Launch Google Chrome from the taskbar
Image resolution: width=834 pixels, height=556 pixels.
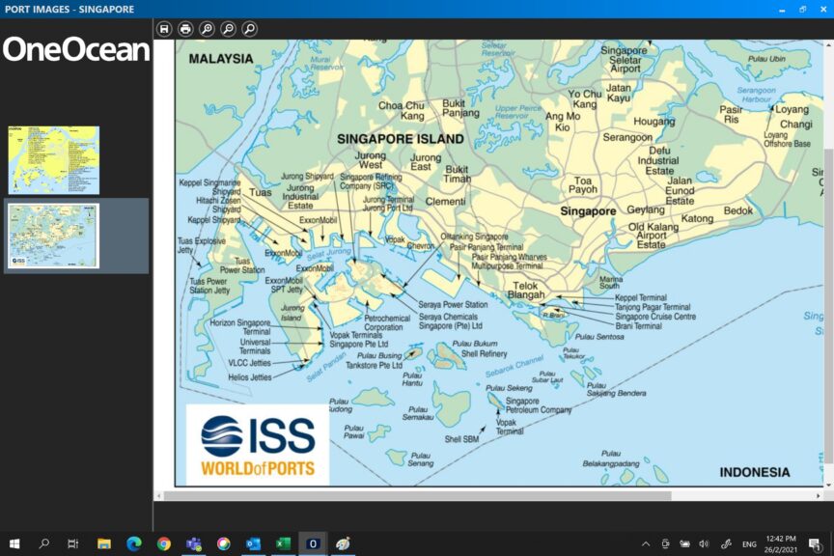(164, 543)
